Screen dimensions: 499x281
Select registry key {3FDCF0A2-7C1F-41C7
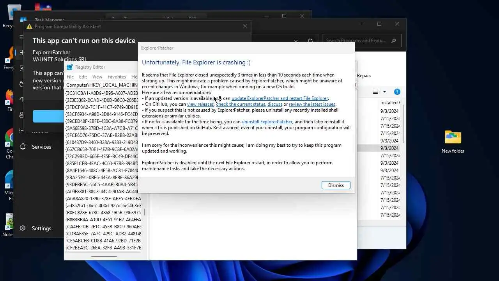coord(102,107)
